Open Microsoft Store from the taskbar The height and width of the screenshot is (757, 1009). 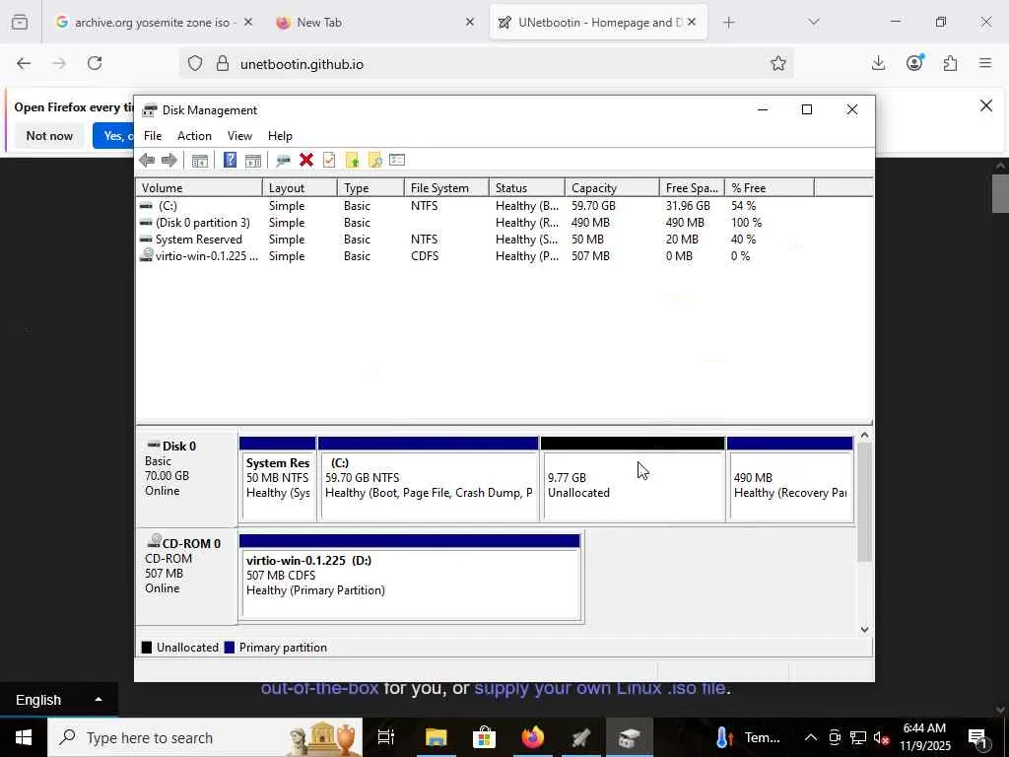(x=484, y=737)
